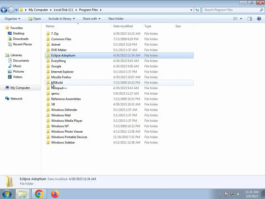Change your view icon button
Viewport: 265px width, 199px height.
click(235, 19)
